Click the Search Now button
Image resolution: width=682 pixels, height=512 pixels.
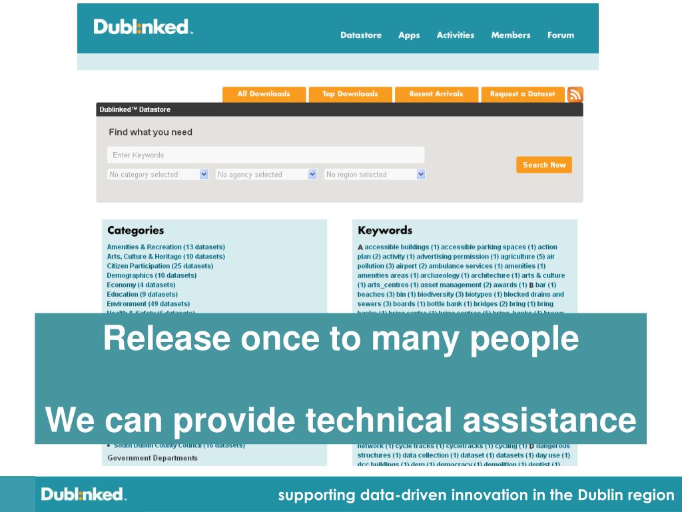point(544,165)
